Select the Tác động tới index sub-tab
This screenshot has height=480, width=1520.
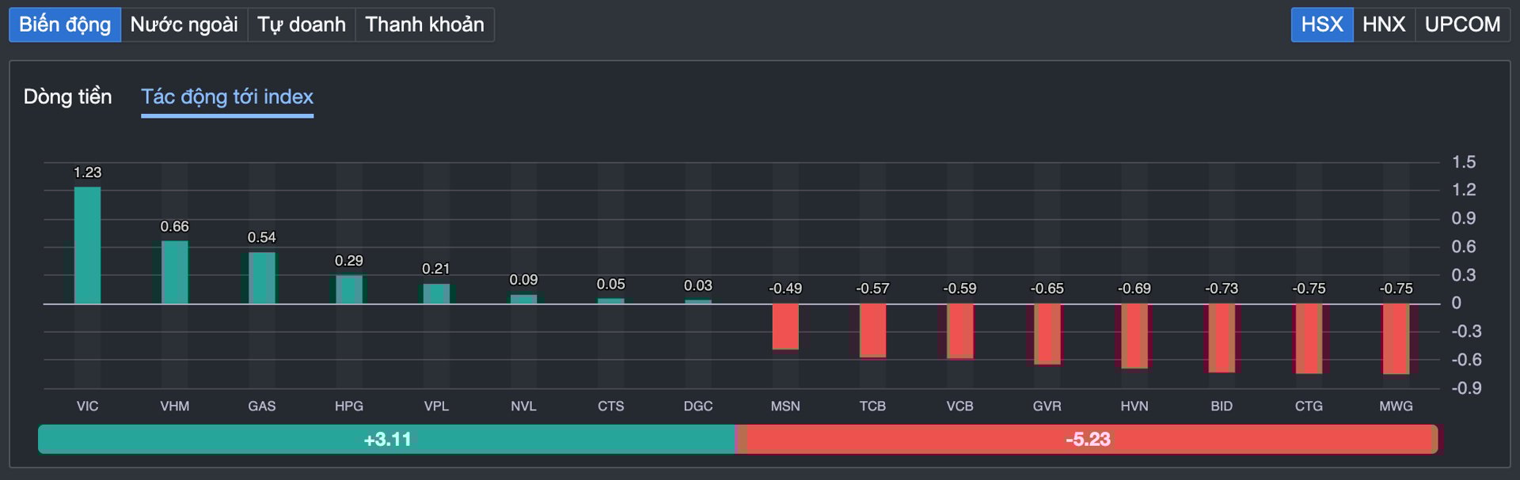tap(227, 96)
